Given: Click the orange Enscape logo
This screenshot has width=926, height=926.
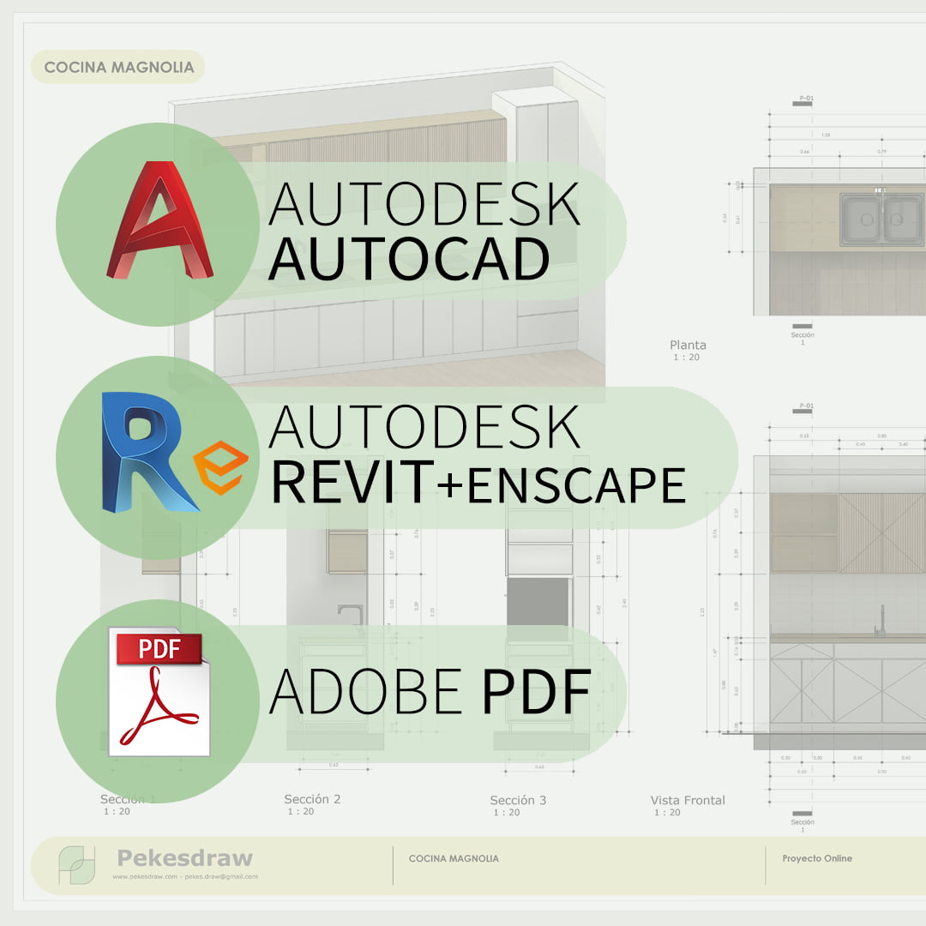Looking at the screenshot, I should (x=220, y=467).
